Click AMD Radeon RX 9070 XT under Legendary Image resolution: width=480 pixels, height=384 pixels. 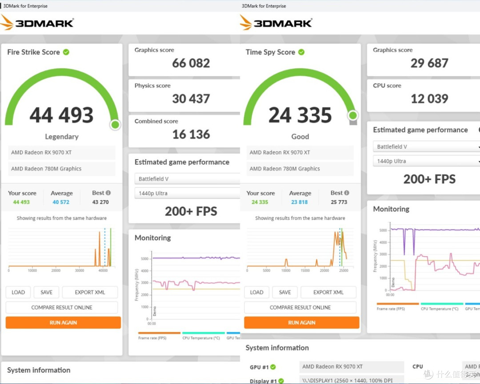pos(62,152)
